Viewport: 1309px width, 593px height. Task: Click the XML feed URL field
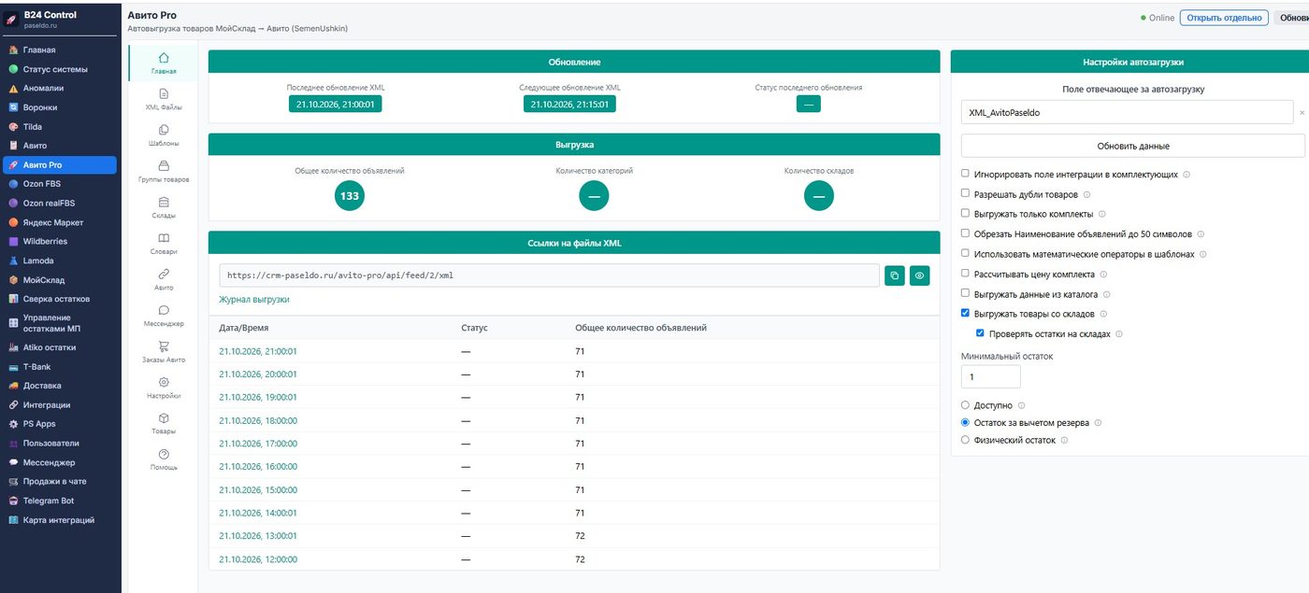click(x=549, y=275)
